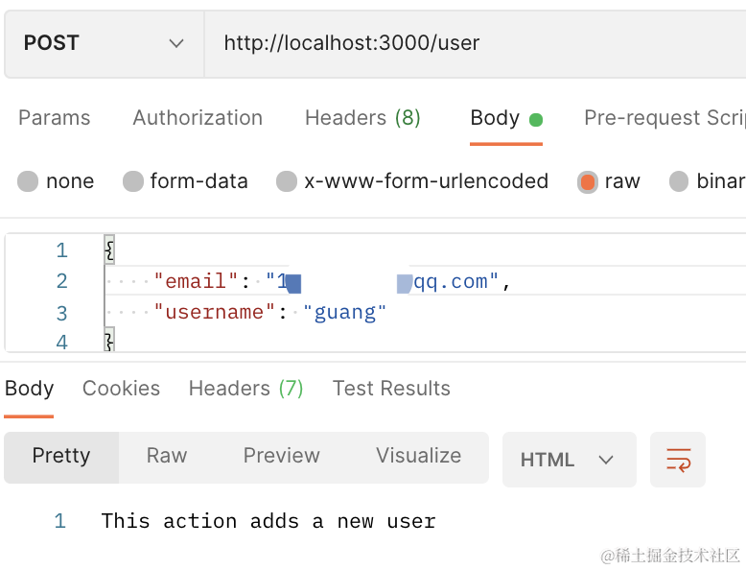
Task: Switch response view to Preview
Action: click(281, 456)
